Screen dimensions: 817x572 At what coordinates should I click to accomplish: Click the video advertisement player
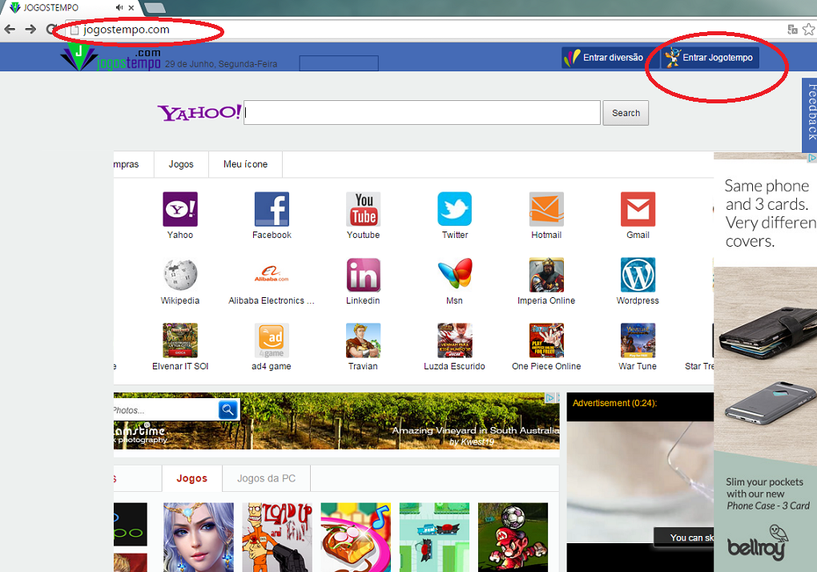pyautogui.click(x=640, y=482)
